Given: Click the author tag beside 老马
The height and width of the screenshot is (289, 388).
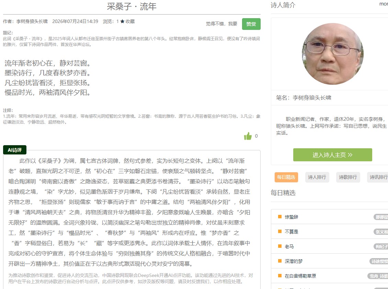Looking at the screenshot, I should click(x=380, y=246).
